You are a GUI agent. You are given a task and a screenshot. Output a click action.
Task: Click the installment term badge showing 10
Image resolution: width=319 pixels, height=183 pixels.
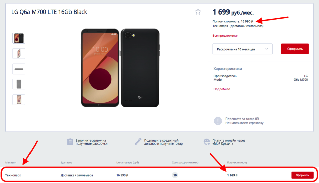click(175, 175)
